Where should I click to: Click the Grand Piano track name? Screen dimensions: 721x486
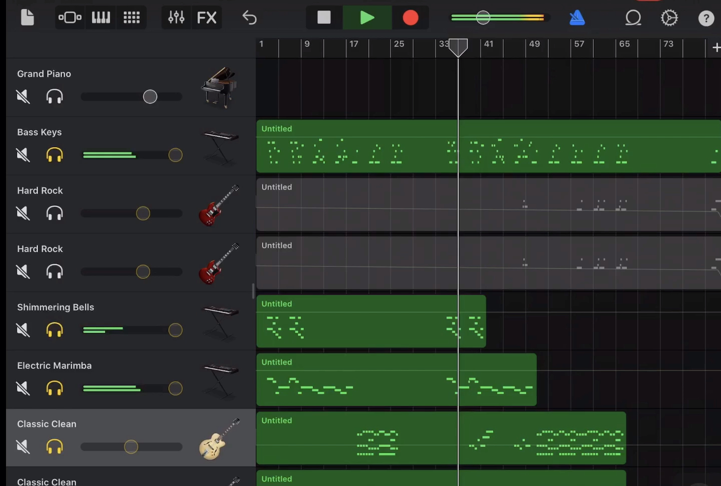44,73
